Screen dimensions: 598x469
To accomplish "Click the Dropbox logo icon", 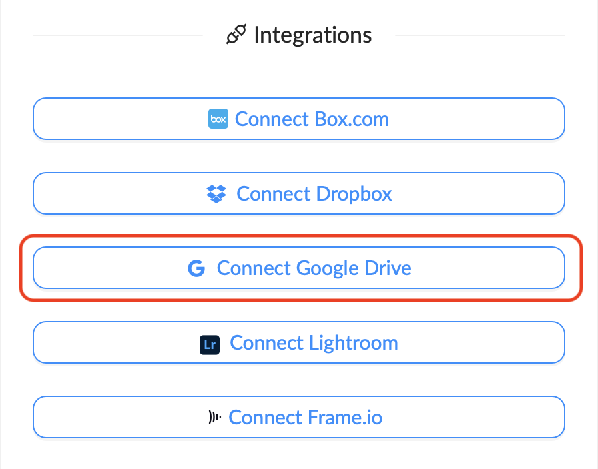I will coord(216,194).
